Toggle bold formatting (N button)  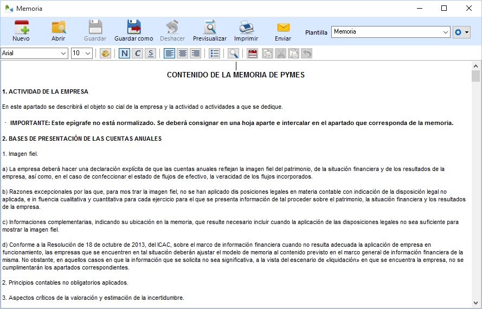click(x=125, y=54)
